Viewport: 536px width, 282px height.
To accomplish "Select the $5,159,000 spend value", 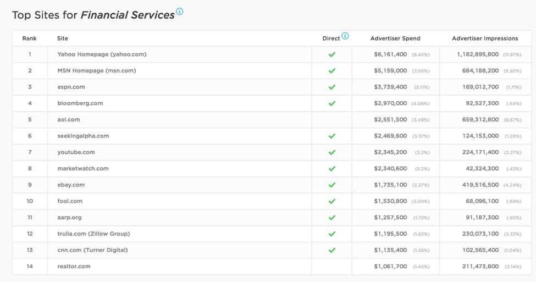I will [x=390, y=70].
